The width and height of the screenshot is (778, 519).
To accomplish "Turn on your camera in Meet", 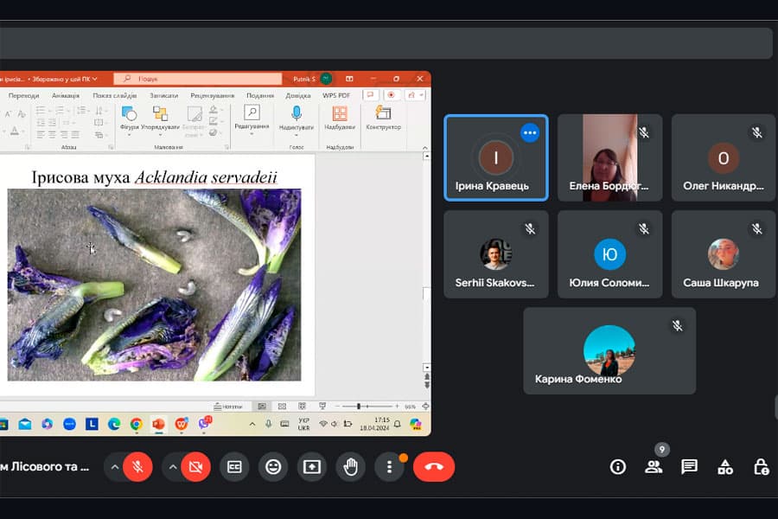I will [195, 467].
